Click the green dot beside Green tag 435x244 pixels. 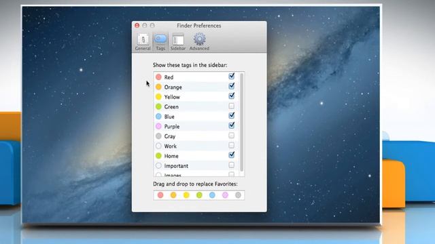tap(158, 106)
